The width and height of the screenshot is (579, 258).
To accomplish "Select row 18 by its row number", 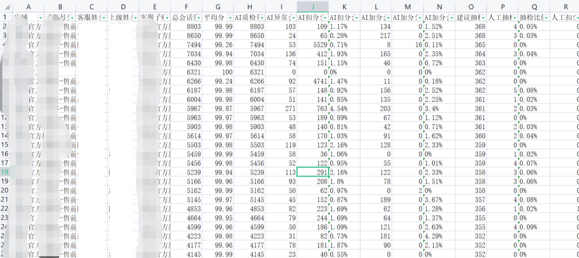I will (x=5, y=172).
